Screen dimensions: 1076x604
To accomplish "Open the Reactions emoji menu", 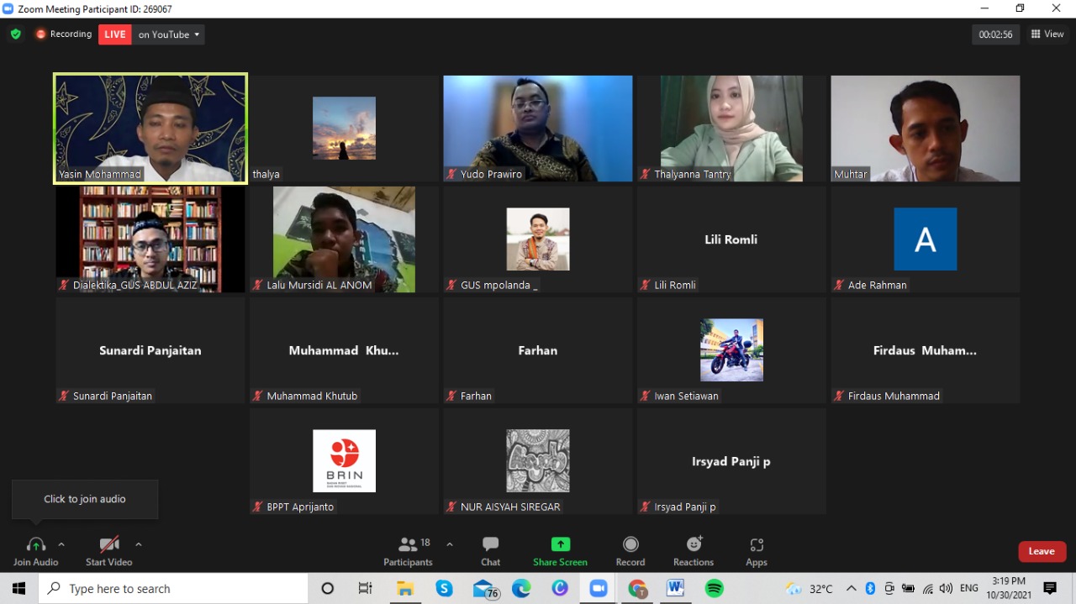I will pos(694,545).
